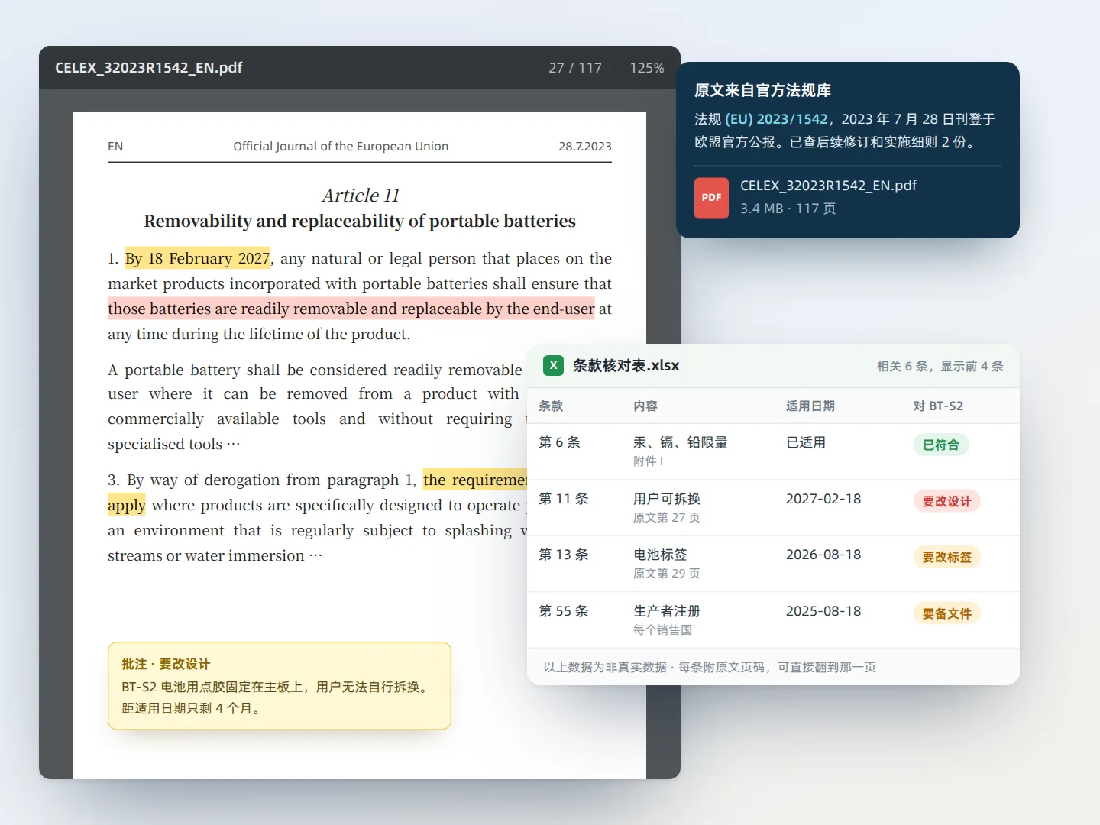Screen dimensions: 1100x825
Task: Click the highlighted text By 18 February 2027
Action: 198,258
